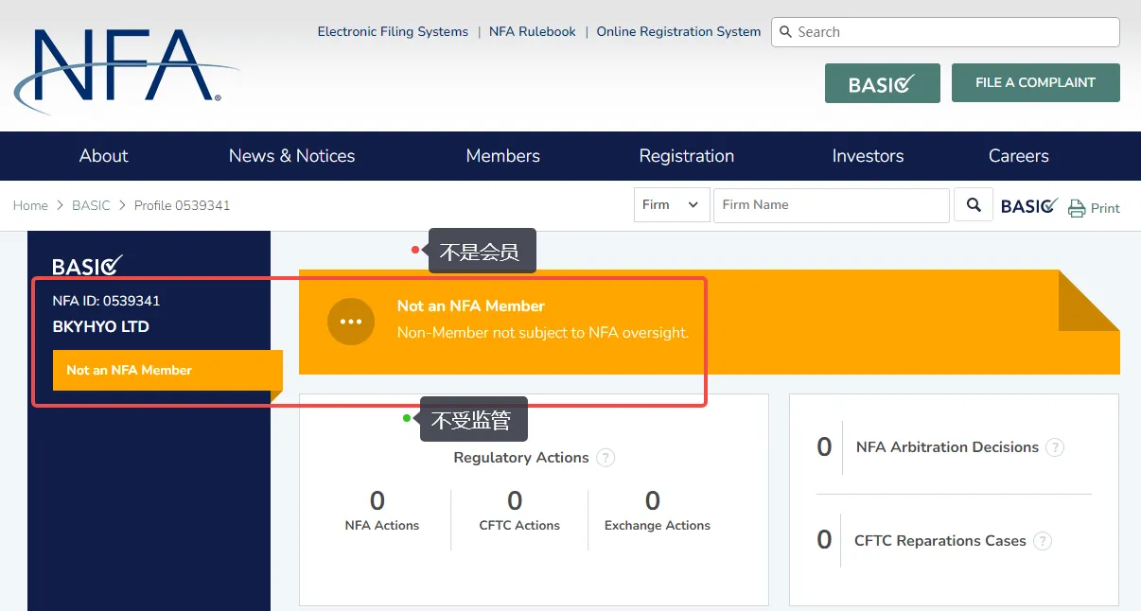Click the green BASIC button

point(883,83)
